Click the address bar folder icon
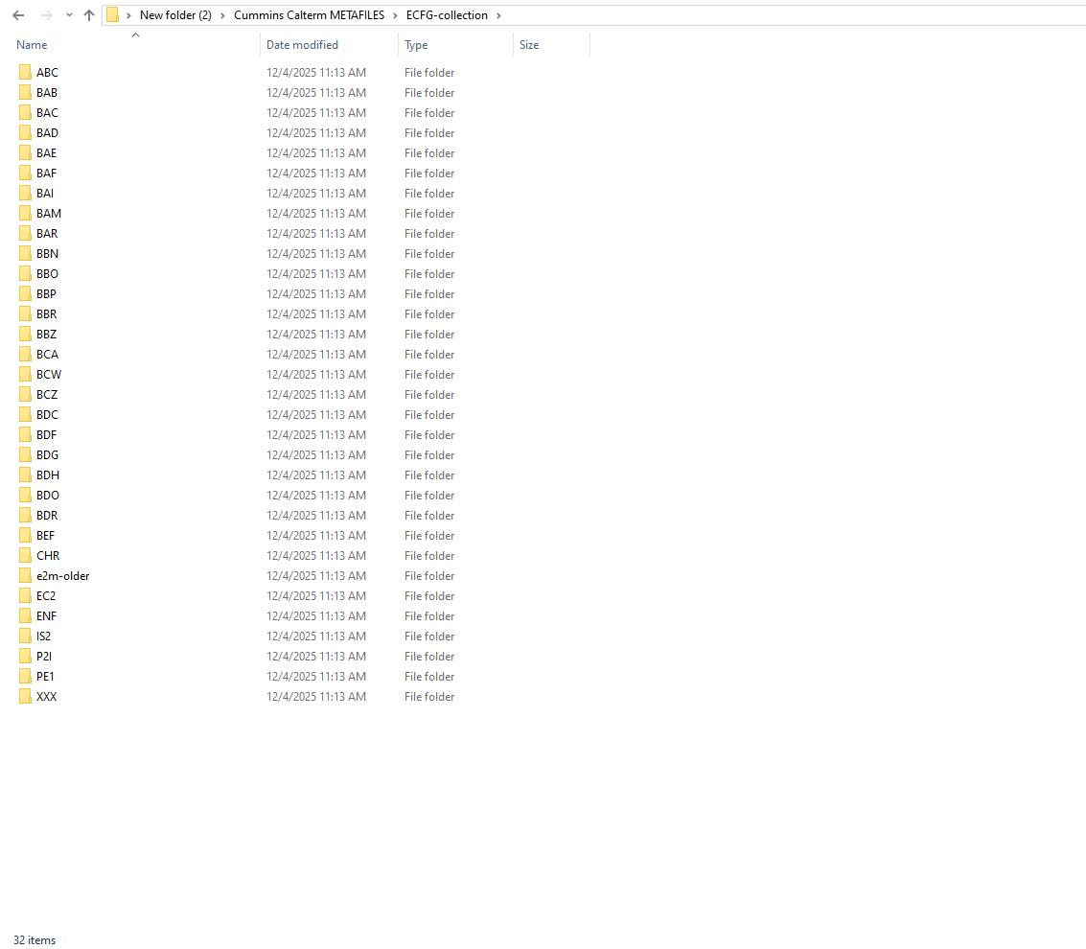 (x=113, y=15)
